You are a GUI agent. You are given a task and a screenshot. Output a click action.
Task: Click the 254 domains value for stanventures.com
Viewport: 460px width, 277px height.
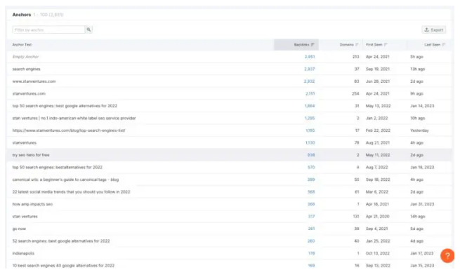pyautogui.click(x=355, y=94)
